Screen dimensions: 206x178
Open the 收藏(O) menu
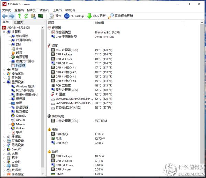pos(45,10)
